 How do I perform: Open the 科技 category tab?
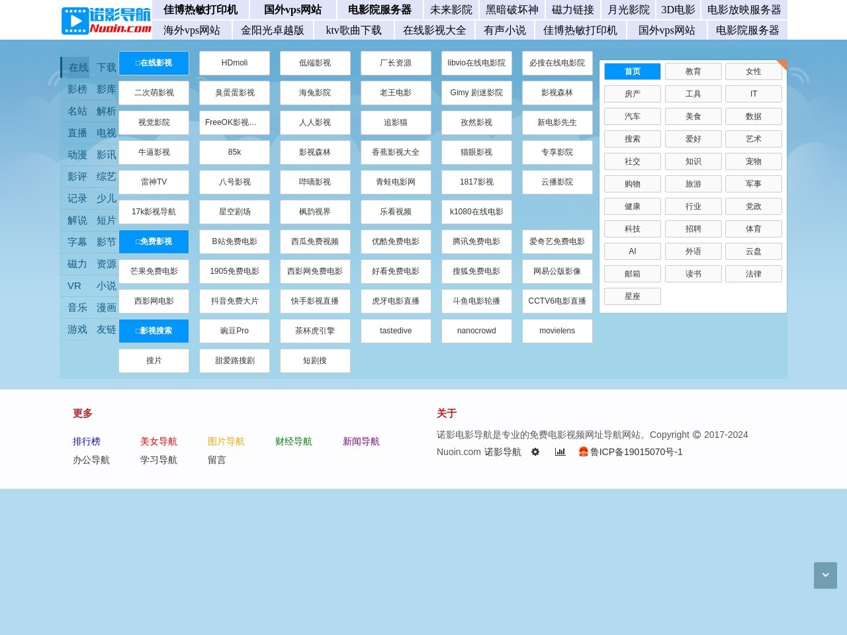tap(633, 229)
